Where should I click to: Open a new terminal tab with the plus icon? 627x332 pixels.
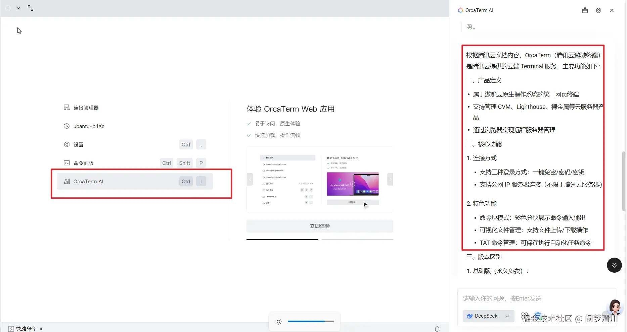tap(8, 8)
